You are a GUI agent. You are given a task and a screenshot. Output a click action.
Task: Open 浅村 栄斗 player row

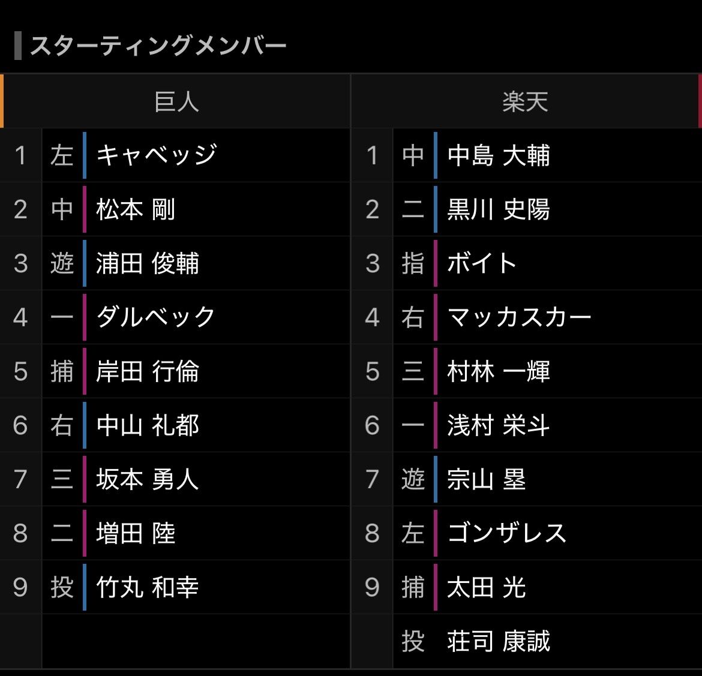499,425
